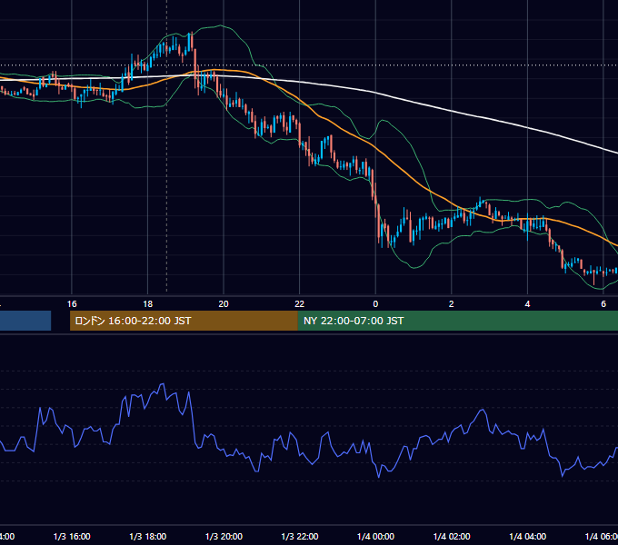
Task: Click the 1/4 04:00 time label
Action: (x=528, y=536)
